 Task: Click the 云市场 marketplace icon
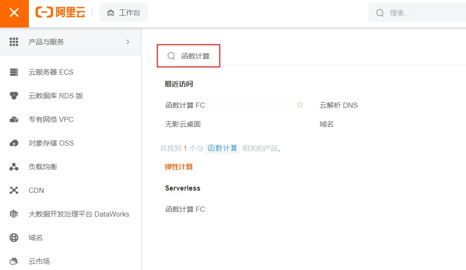[14, 261]
